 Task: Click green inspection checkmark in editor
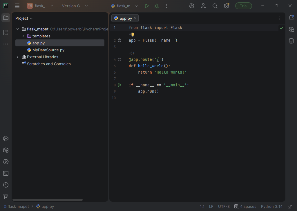coord(281,28)
